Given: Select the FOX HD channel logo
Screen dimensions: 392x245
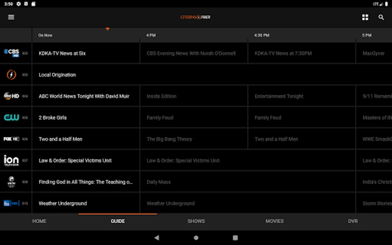Looking at the screenshot, I should pos(11,139).
